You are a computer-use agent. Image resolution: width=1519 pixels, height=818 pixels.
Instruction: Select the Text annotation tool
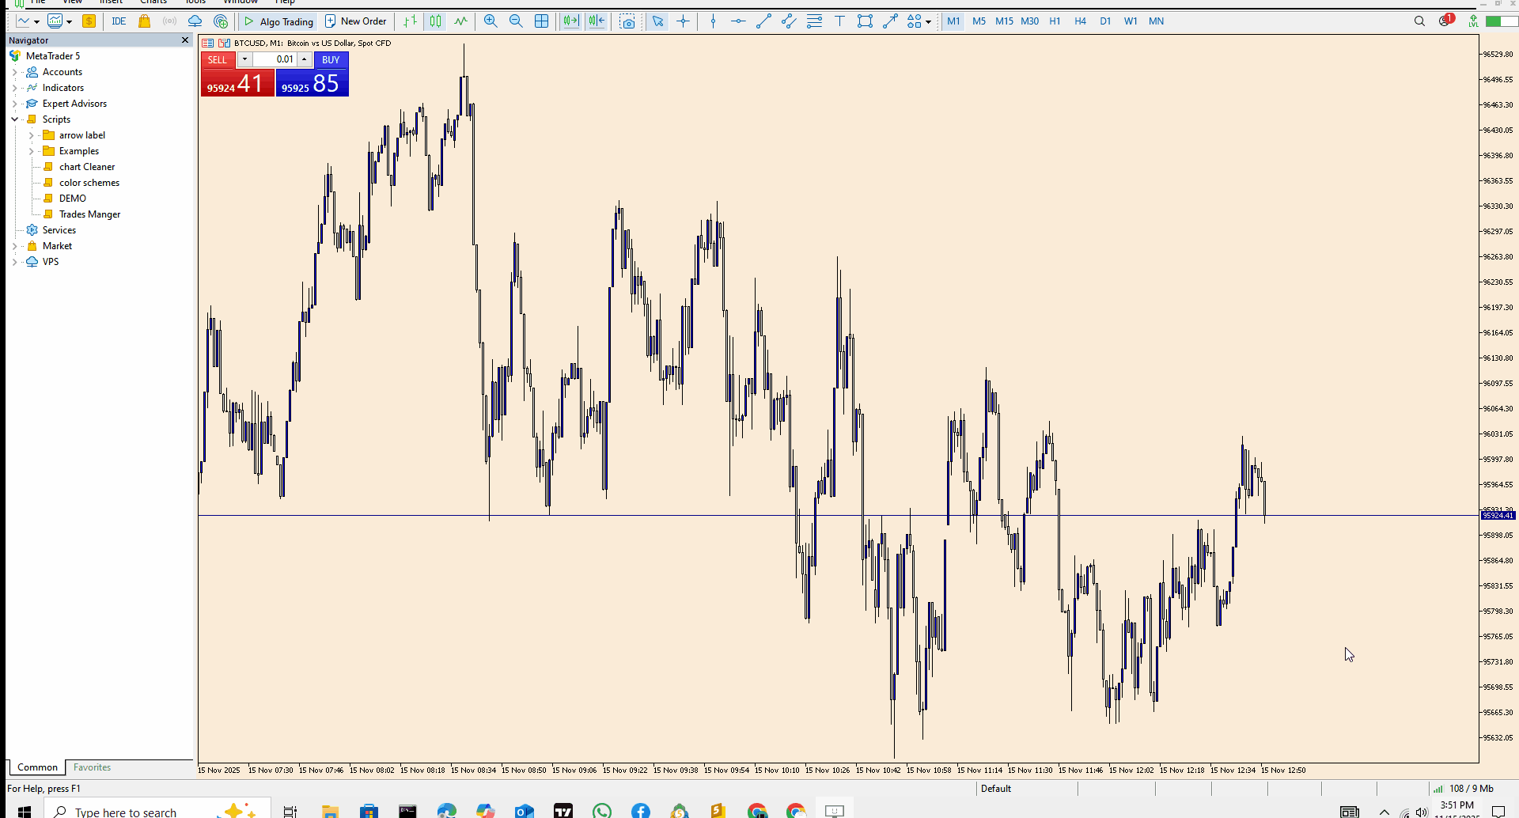[839, 21]
